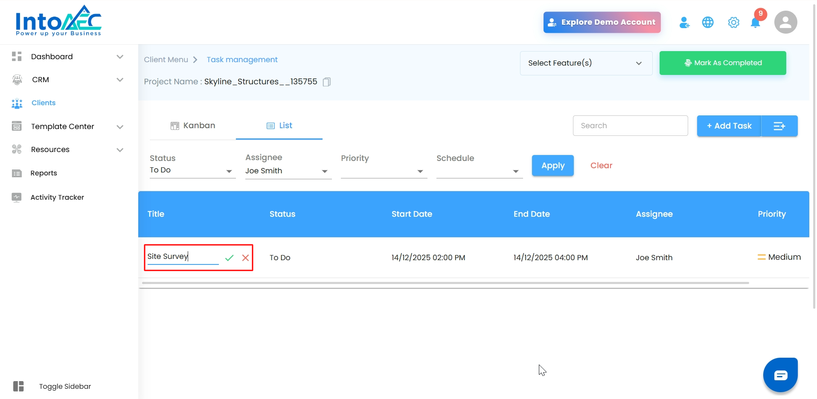Image resolution: width=817 pixels, height=399 pixels.
Task: Open Dashboard in the sidebar
Action: tap(52, 57)
